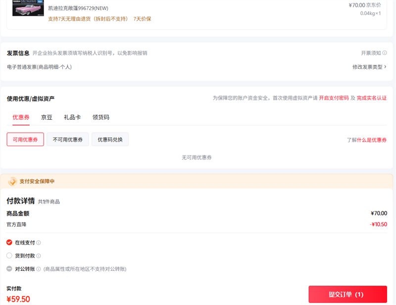Select the 货到付款 payment option

[9, 256]
